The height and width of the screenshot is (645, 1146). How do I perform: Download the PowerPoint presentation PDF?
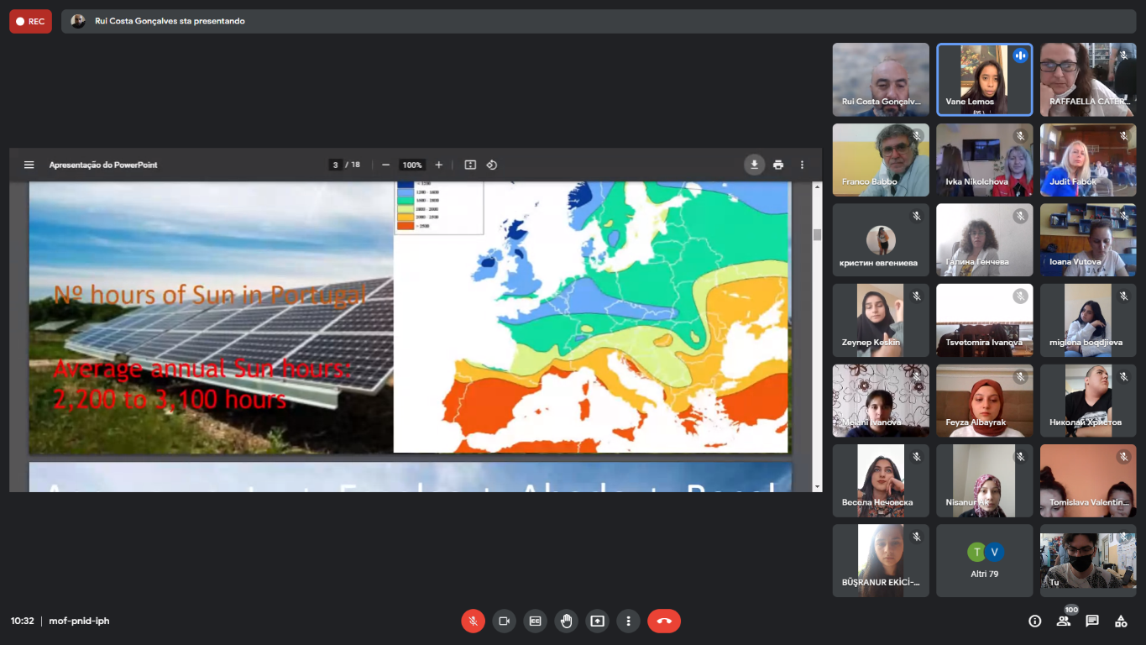(754, 165)
